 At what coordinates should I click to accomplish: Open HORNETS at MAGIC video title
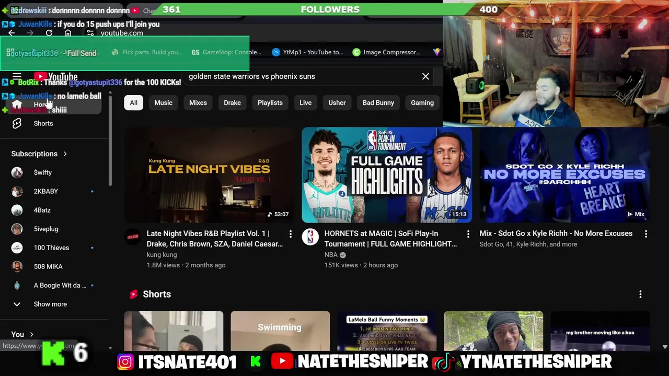[x=390, y=239]
